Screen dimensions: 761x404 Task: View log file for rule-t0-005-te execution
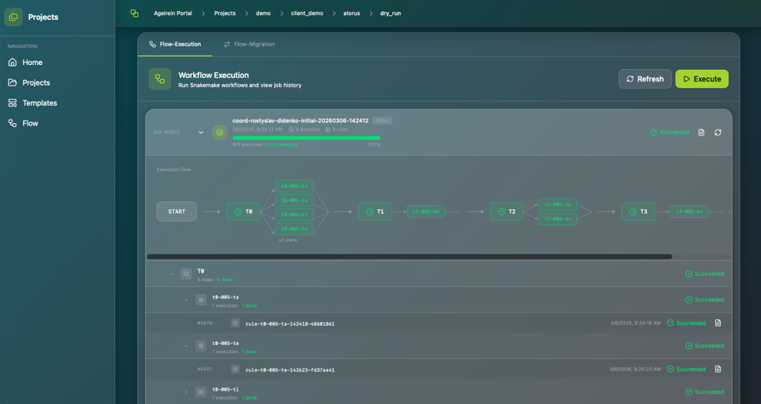tap(718, 369)
